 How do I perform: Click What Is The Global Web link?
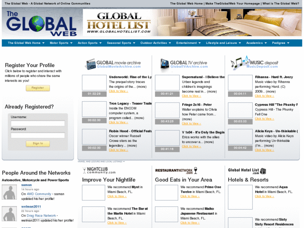(281, 3)
